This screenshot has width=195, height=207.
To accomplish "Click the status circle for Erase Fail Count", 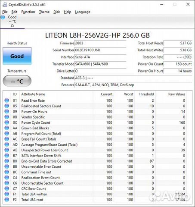I will (6, 139).
